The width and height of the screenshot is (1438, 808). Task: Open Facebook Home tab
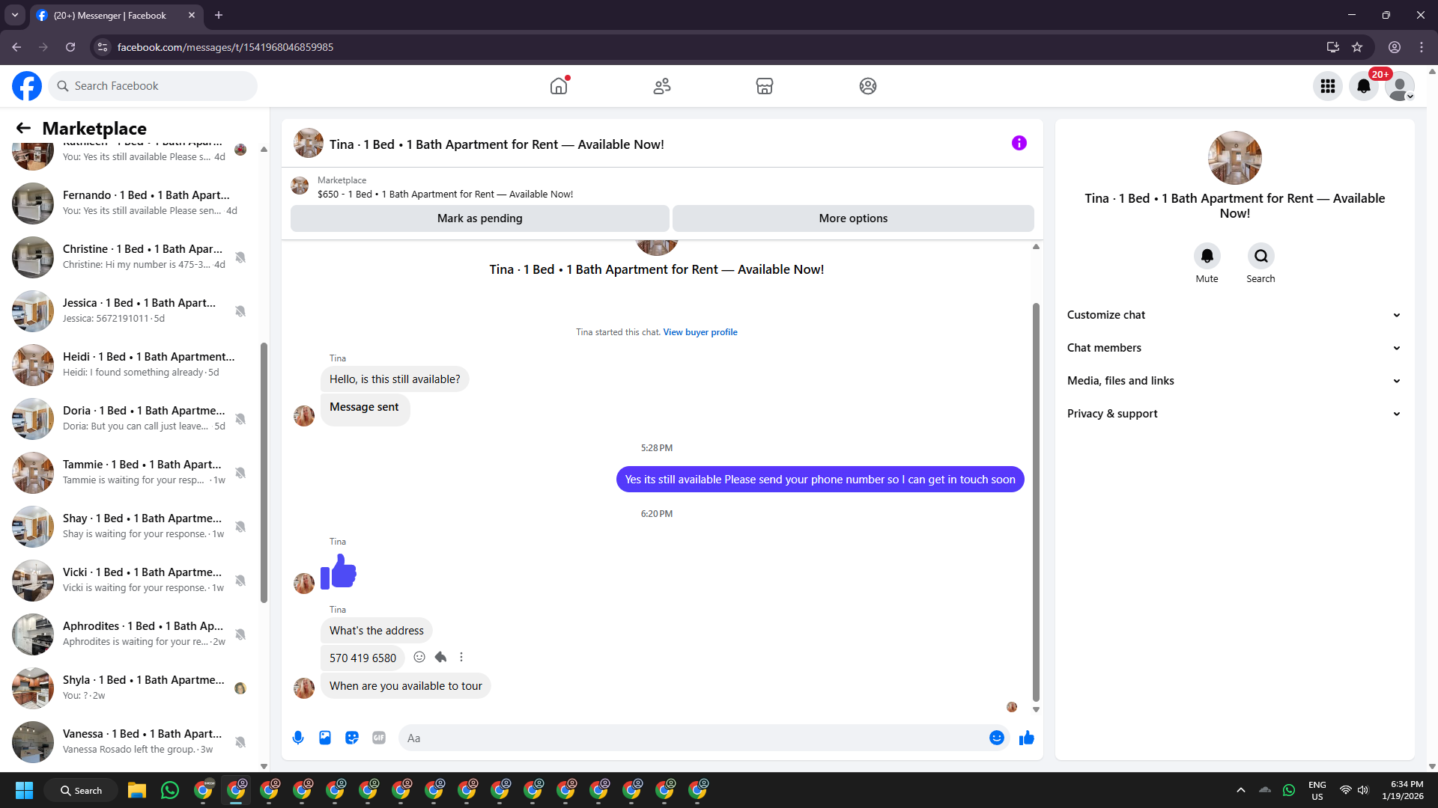pyautogui.click(x=559, y=86)
